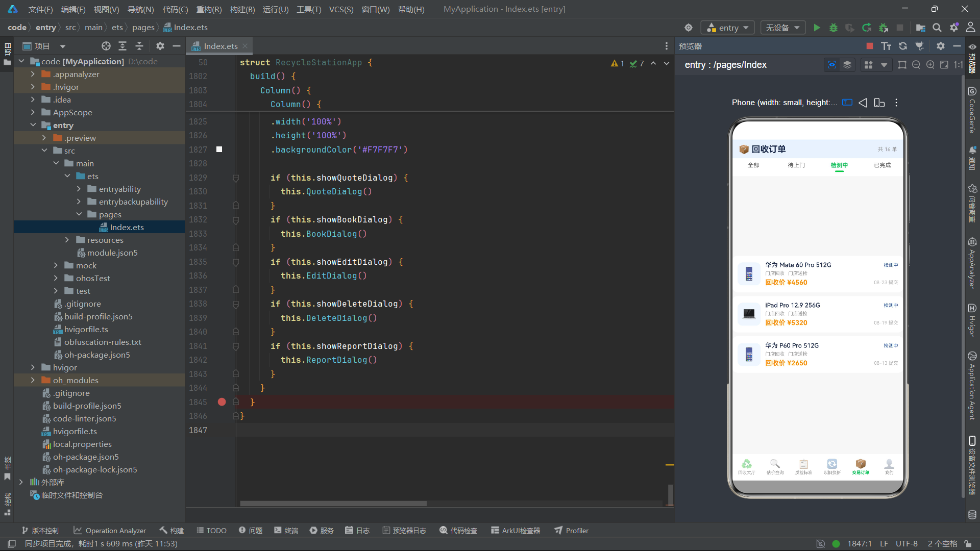Click the white color swatch at line 1827
The height and width of the screenshot is (551, 980).
pos(219,149)
